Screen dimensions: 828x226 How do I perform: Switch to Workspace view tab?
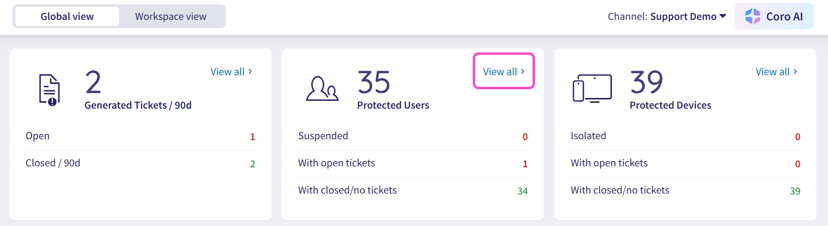(171, 16)
